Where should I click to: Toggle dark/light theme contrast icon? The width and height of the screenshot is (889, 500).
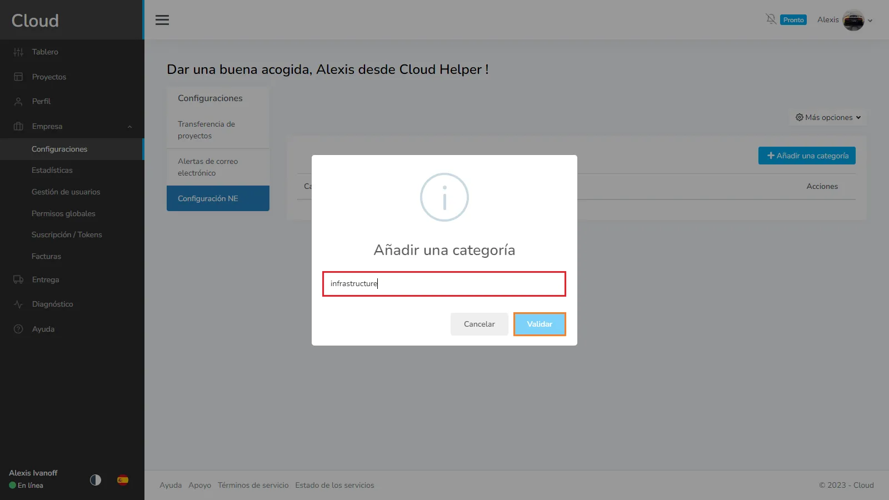[x=96, y=480]
